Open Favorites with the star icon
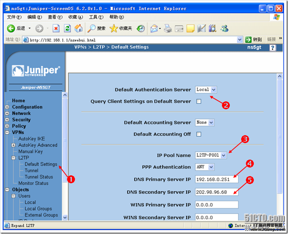This screenshot has height=234, width=288. point(114,29)
